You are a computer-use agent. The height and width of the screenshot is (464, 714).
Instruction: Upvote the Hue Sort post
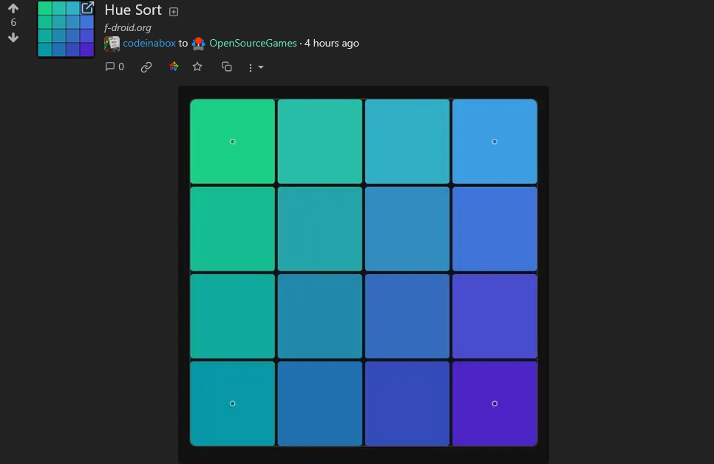tap(13, 8)
